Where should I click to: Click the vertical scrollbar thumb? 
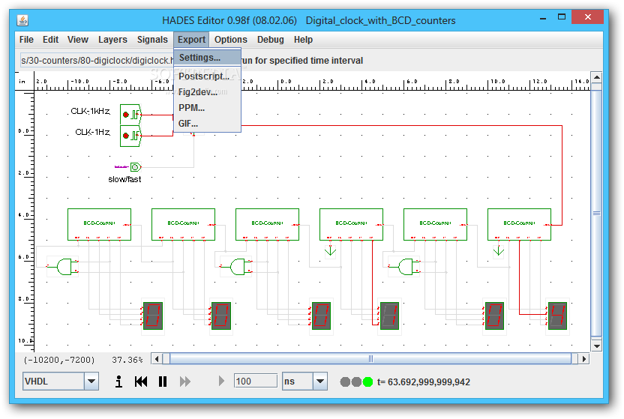coord(596,213)
